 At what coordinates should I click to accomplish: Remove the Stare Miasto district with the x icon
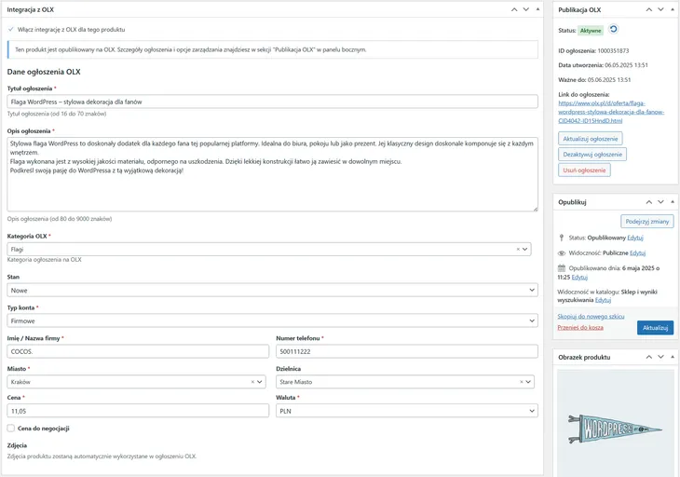(x=522, y=382)
